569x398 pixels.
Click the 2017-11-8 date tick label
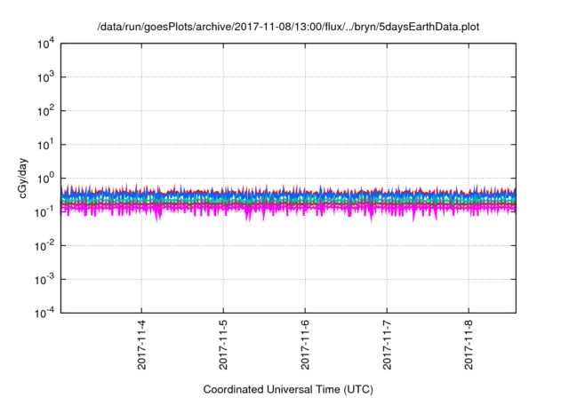click(x=469, y=345)
